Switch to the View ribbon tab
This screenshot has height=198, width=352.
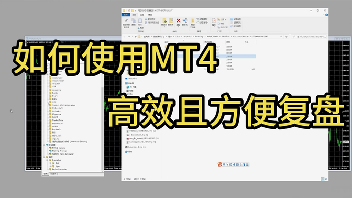[x=150, y=15]
